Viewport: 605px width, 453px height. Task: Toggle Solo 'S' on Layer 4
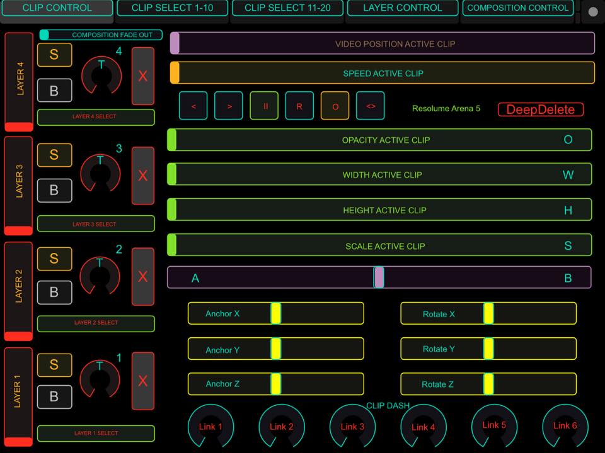[54, 55]
